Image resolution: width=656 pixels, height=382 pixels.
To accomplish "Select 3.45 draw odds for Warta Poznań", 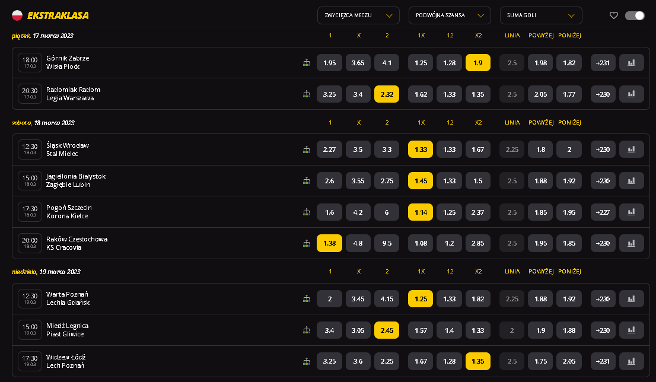I will click(x=358, y=299).
